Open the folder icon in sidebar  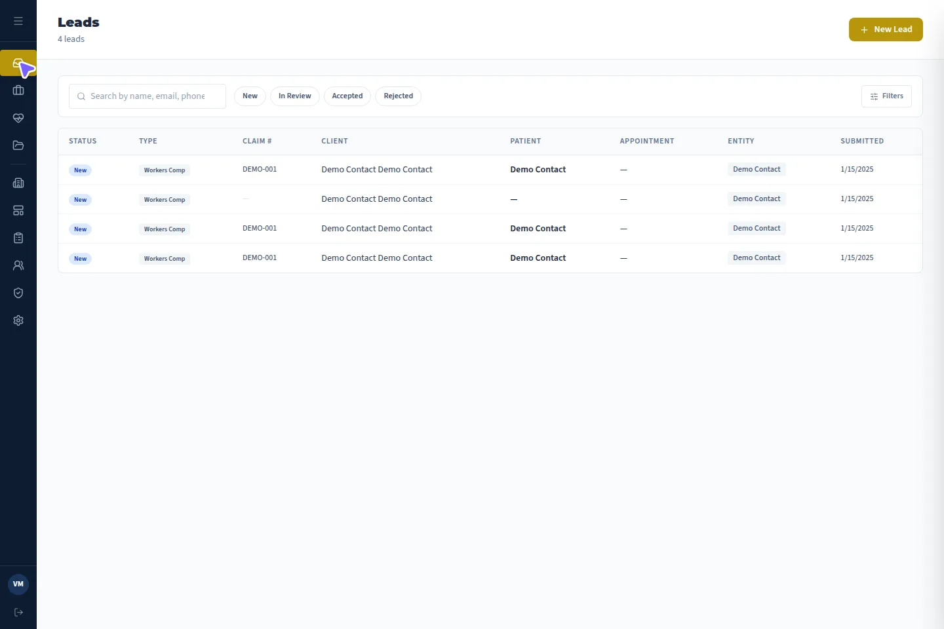pos(18,145)
